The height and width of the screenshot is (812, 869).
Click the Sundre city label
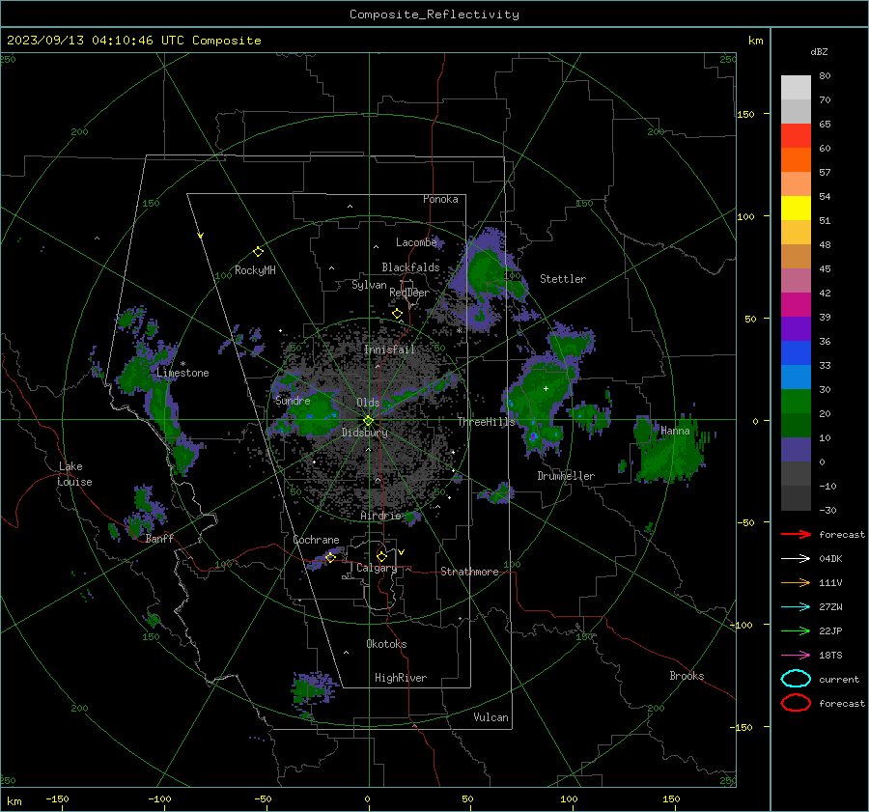293,401
